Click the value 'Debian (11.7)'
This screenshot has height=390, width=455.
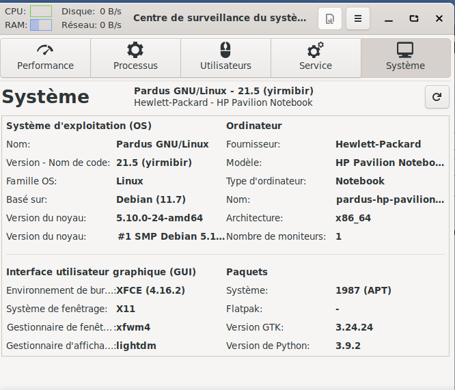click(x=151, y=199)
